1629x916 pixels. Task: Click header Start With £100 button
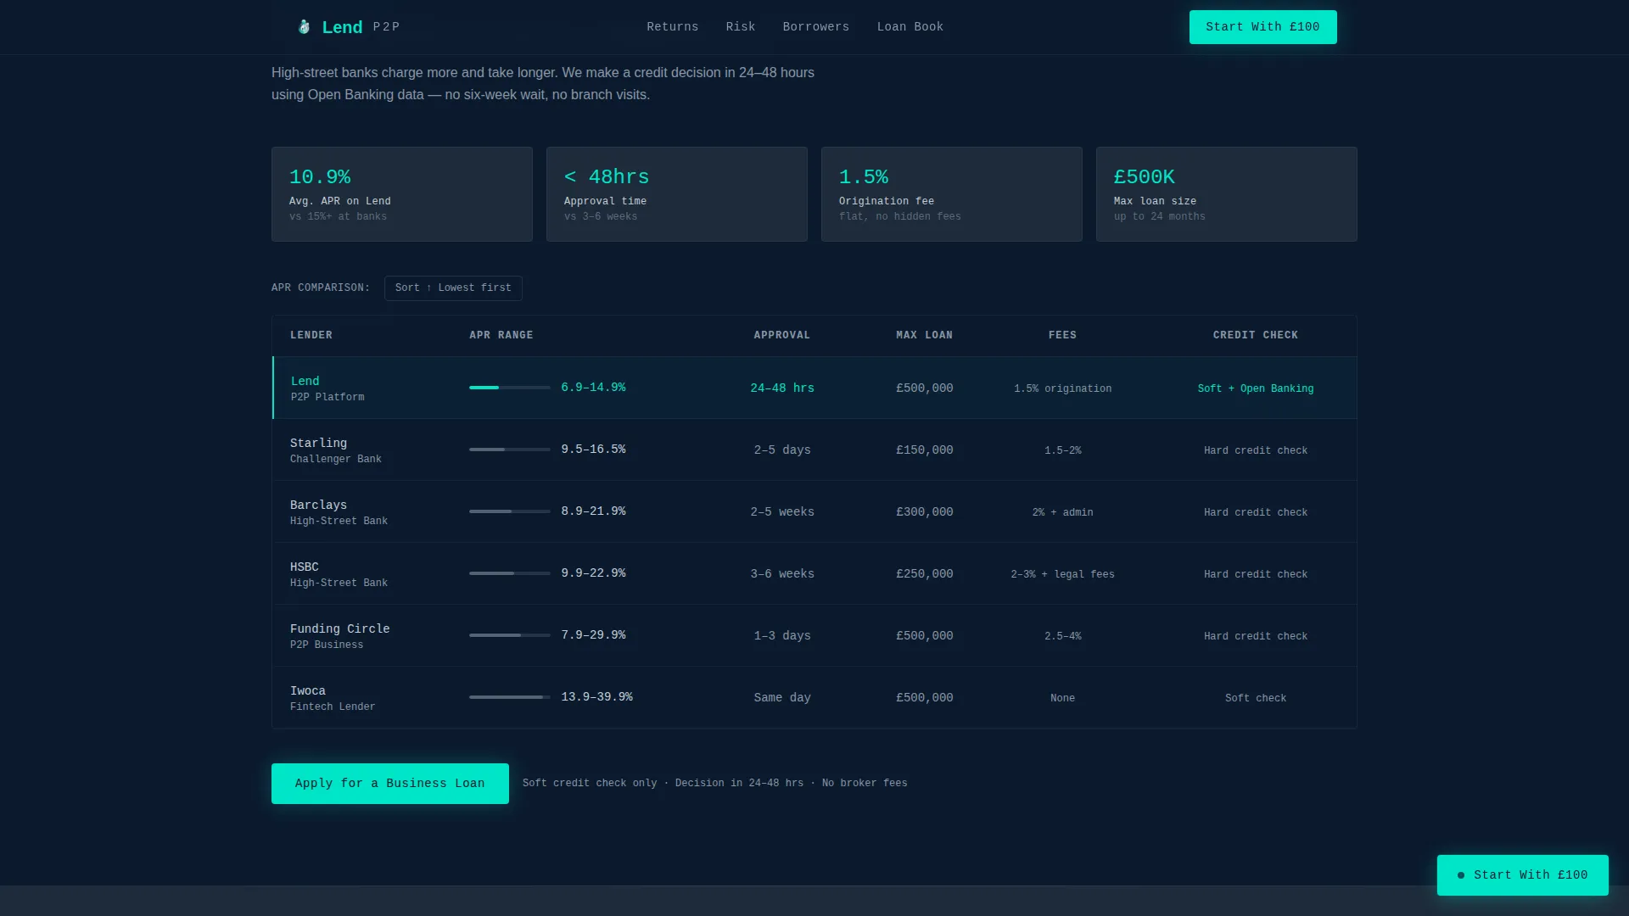coord(1262,27)
